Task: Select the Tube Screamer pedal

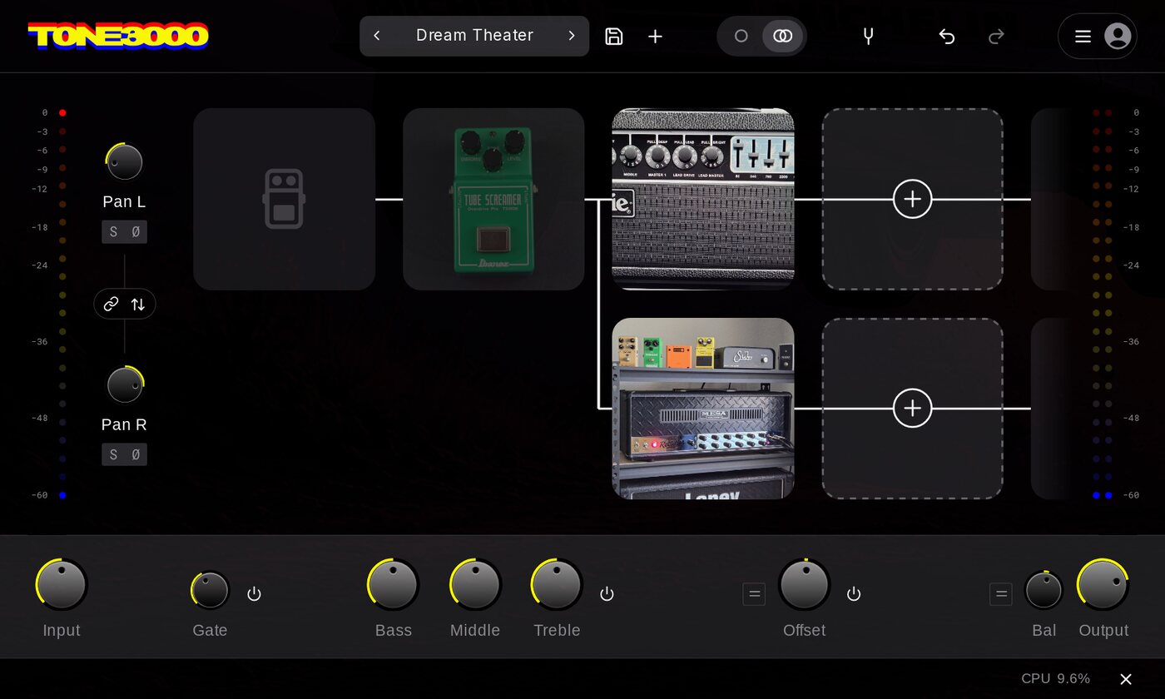Action: click(493, 199)
